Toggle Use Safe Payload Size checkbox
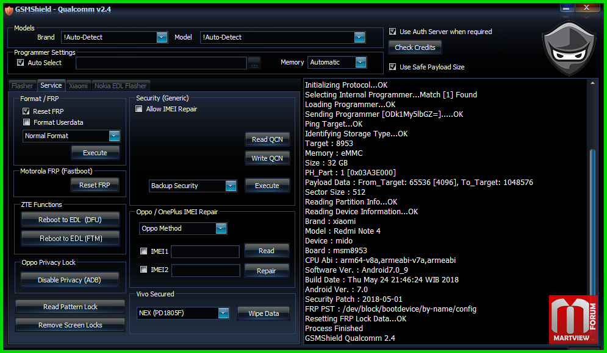 (x=392, y=67)
